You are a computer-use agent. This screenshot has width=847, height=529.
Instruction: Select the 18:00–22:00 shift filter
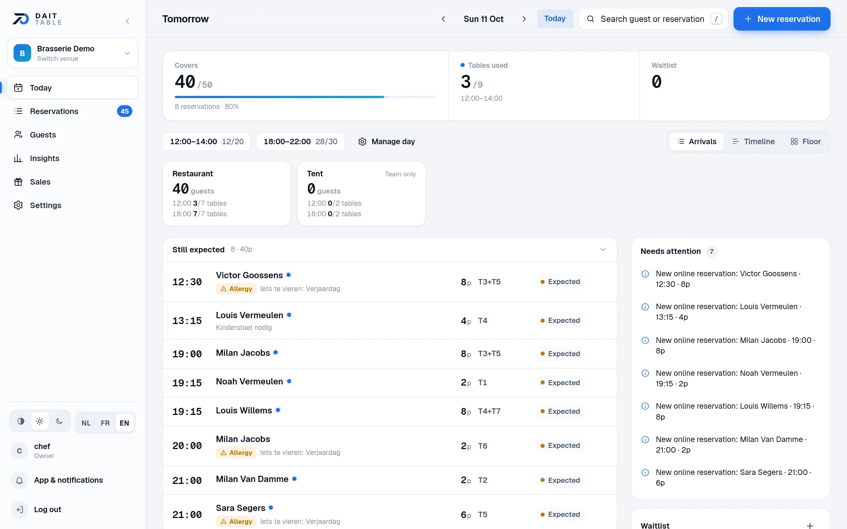[x=300, y=141]
